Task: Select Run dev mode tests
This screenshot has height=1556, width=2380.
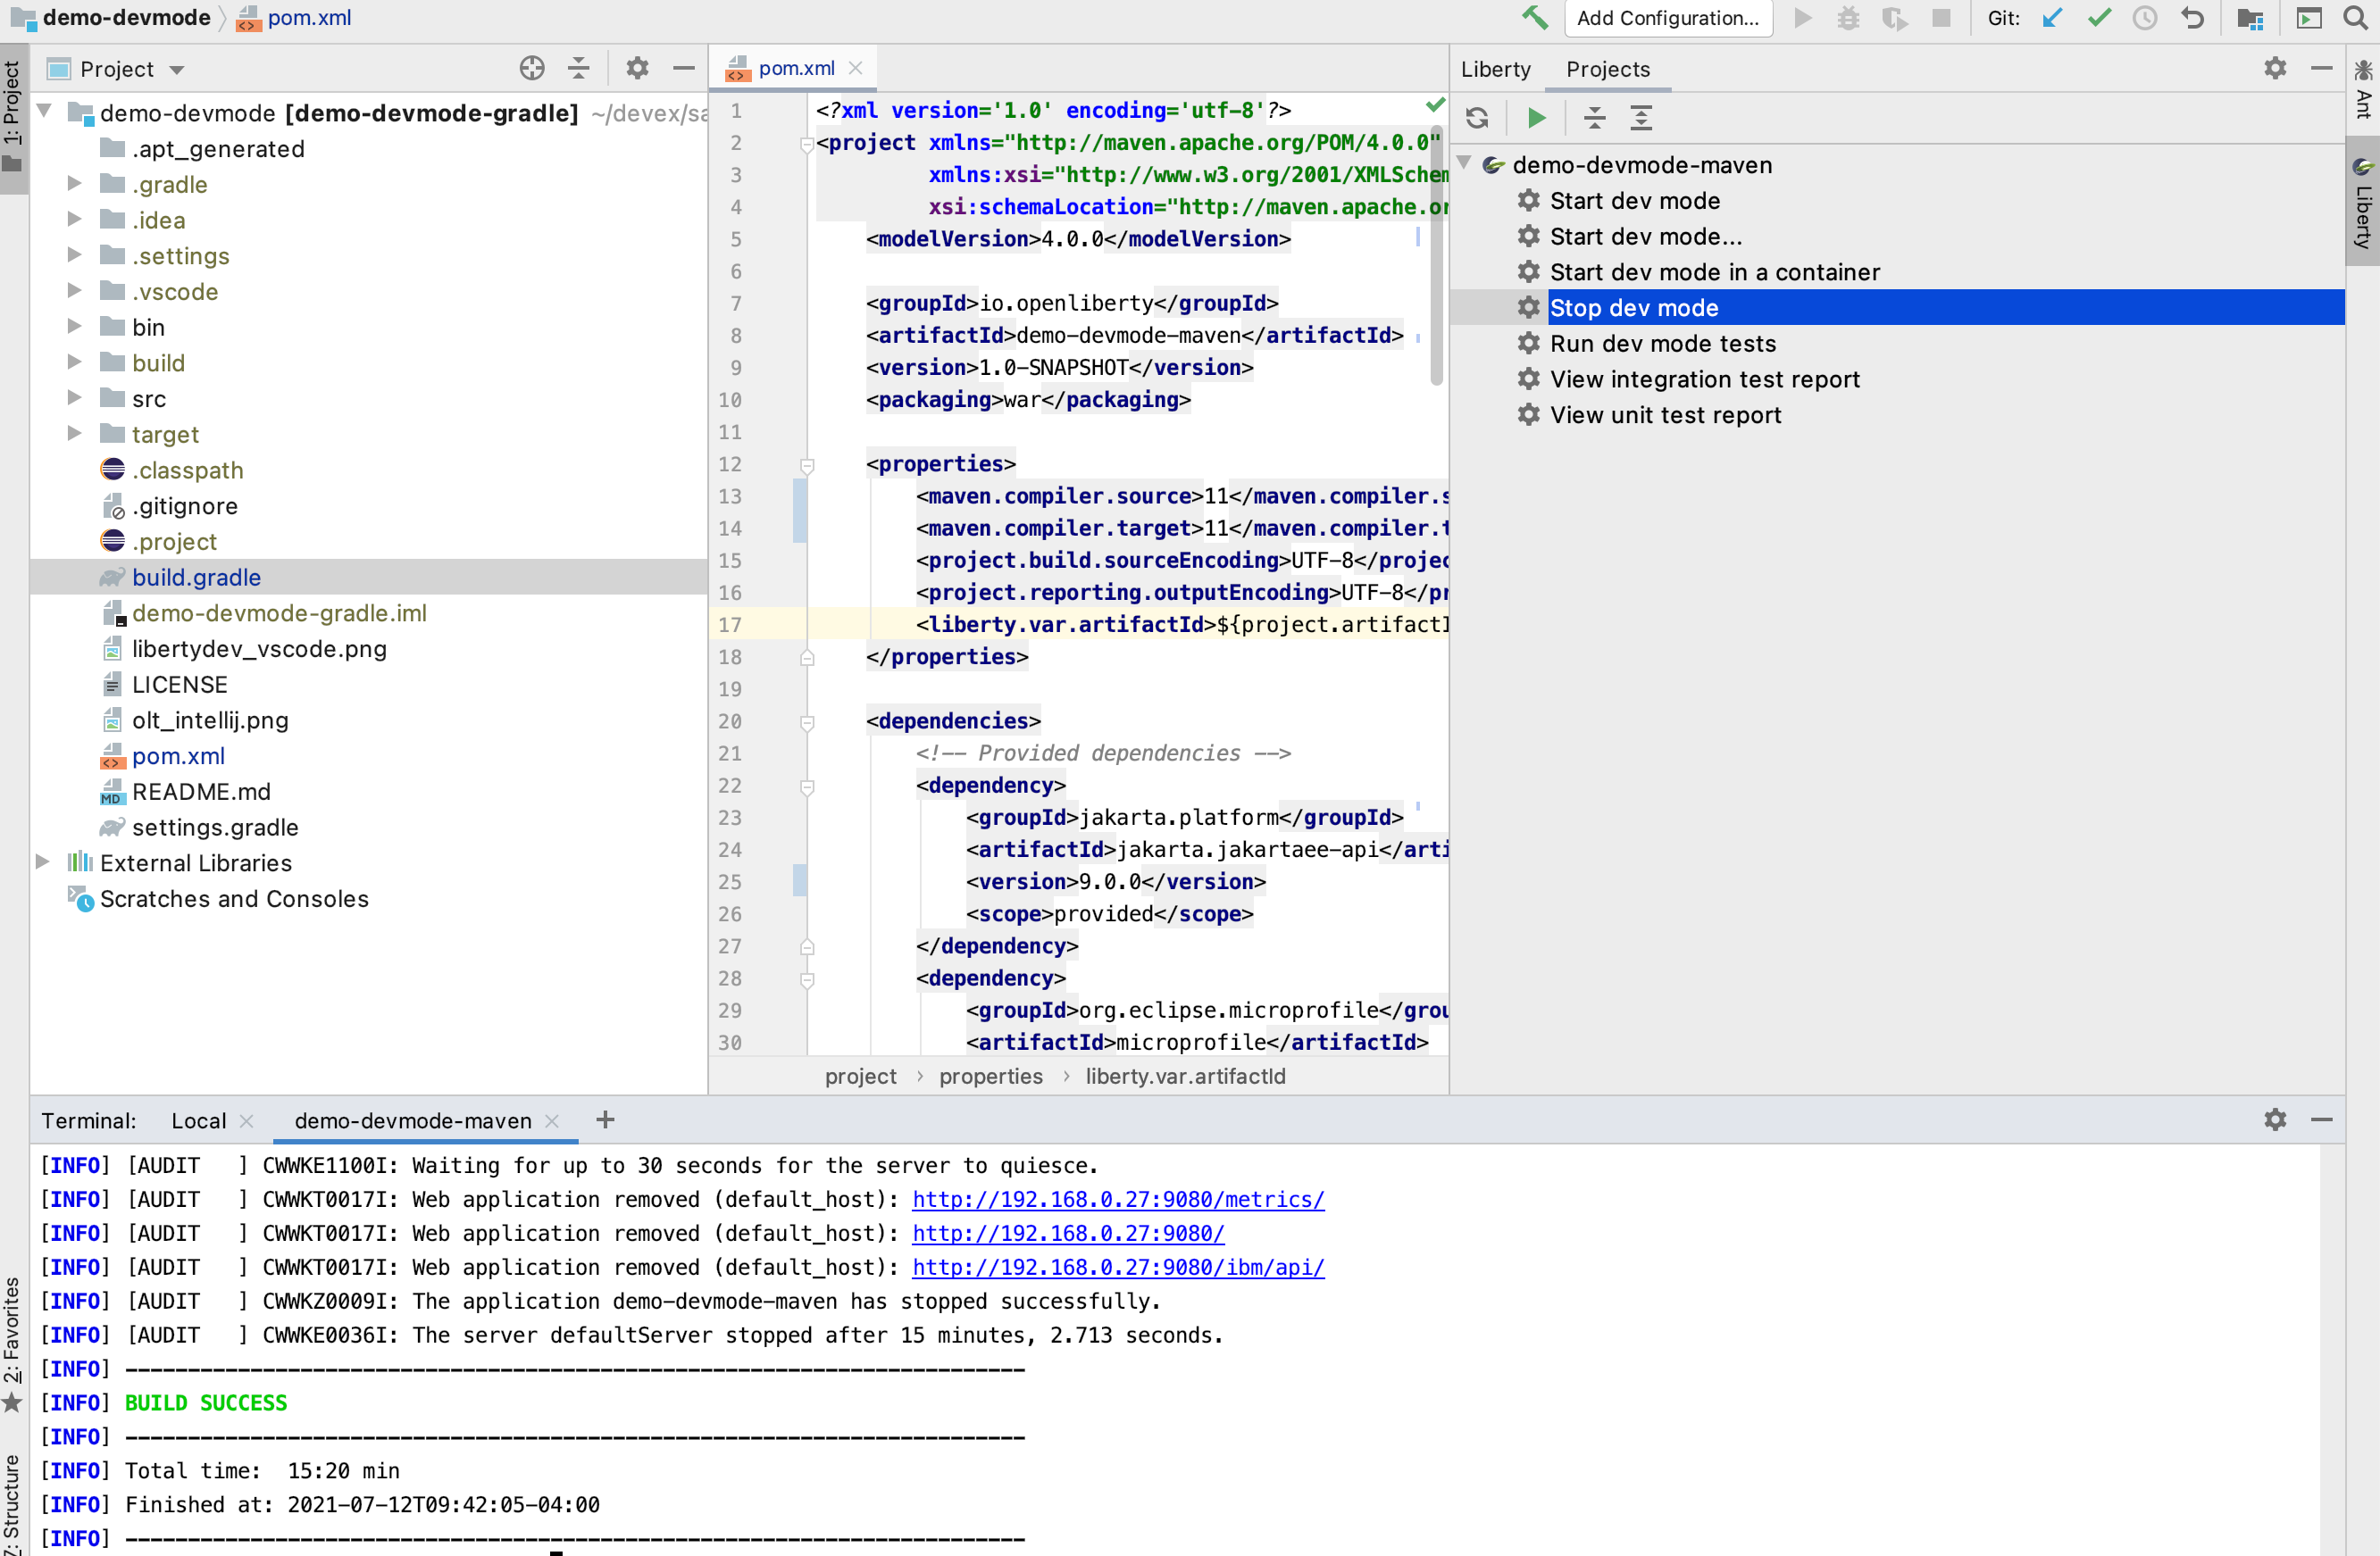Action: tap(1663, 344)
